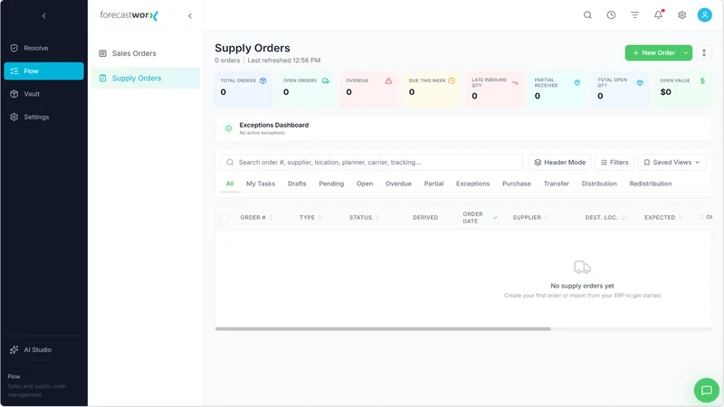The image size is (724, 407).
Task: Click the expand/collapse vertical arrows button
Action: [x=704, y=52]
